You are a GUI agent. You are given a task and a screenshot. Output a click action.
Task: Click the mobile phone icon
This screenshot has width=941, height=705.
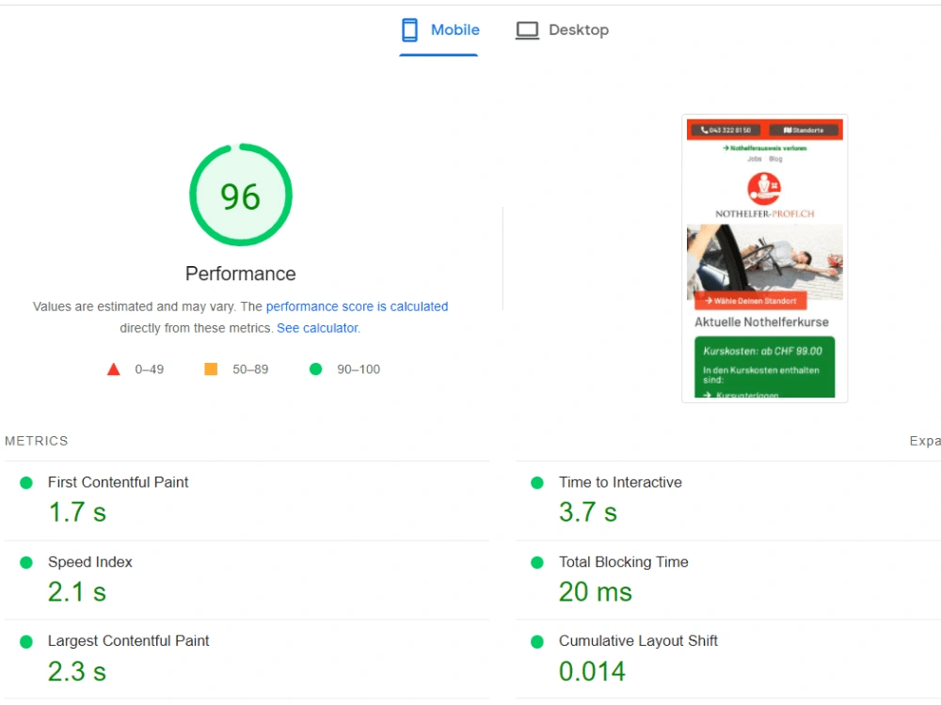[410, 30]
